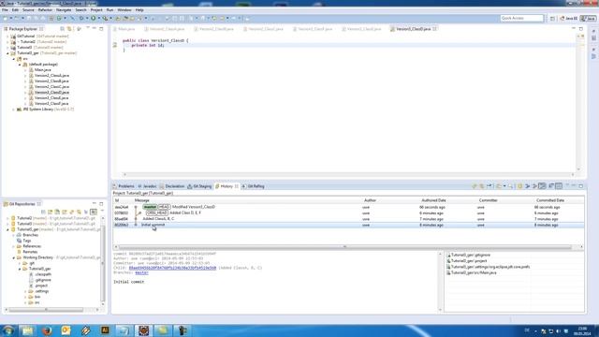
Task: Toggle the highlighted button in Git Repositories toolbar
Action: (94, 212)
